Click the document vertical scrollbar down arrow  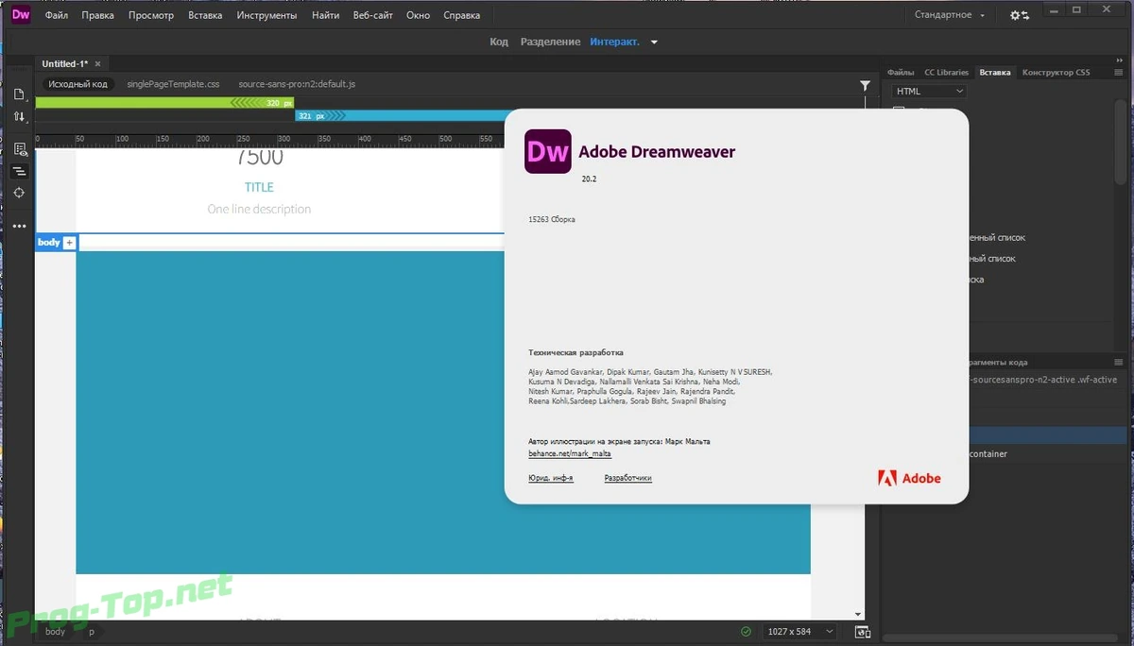(858, 615)
